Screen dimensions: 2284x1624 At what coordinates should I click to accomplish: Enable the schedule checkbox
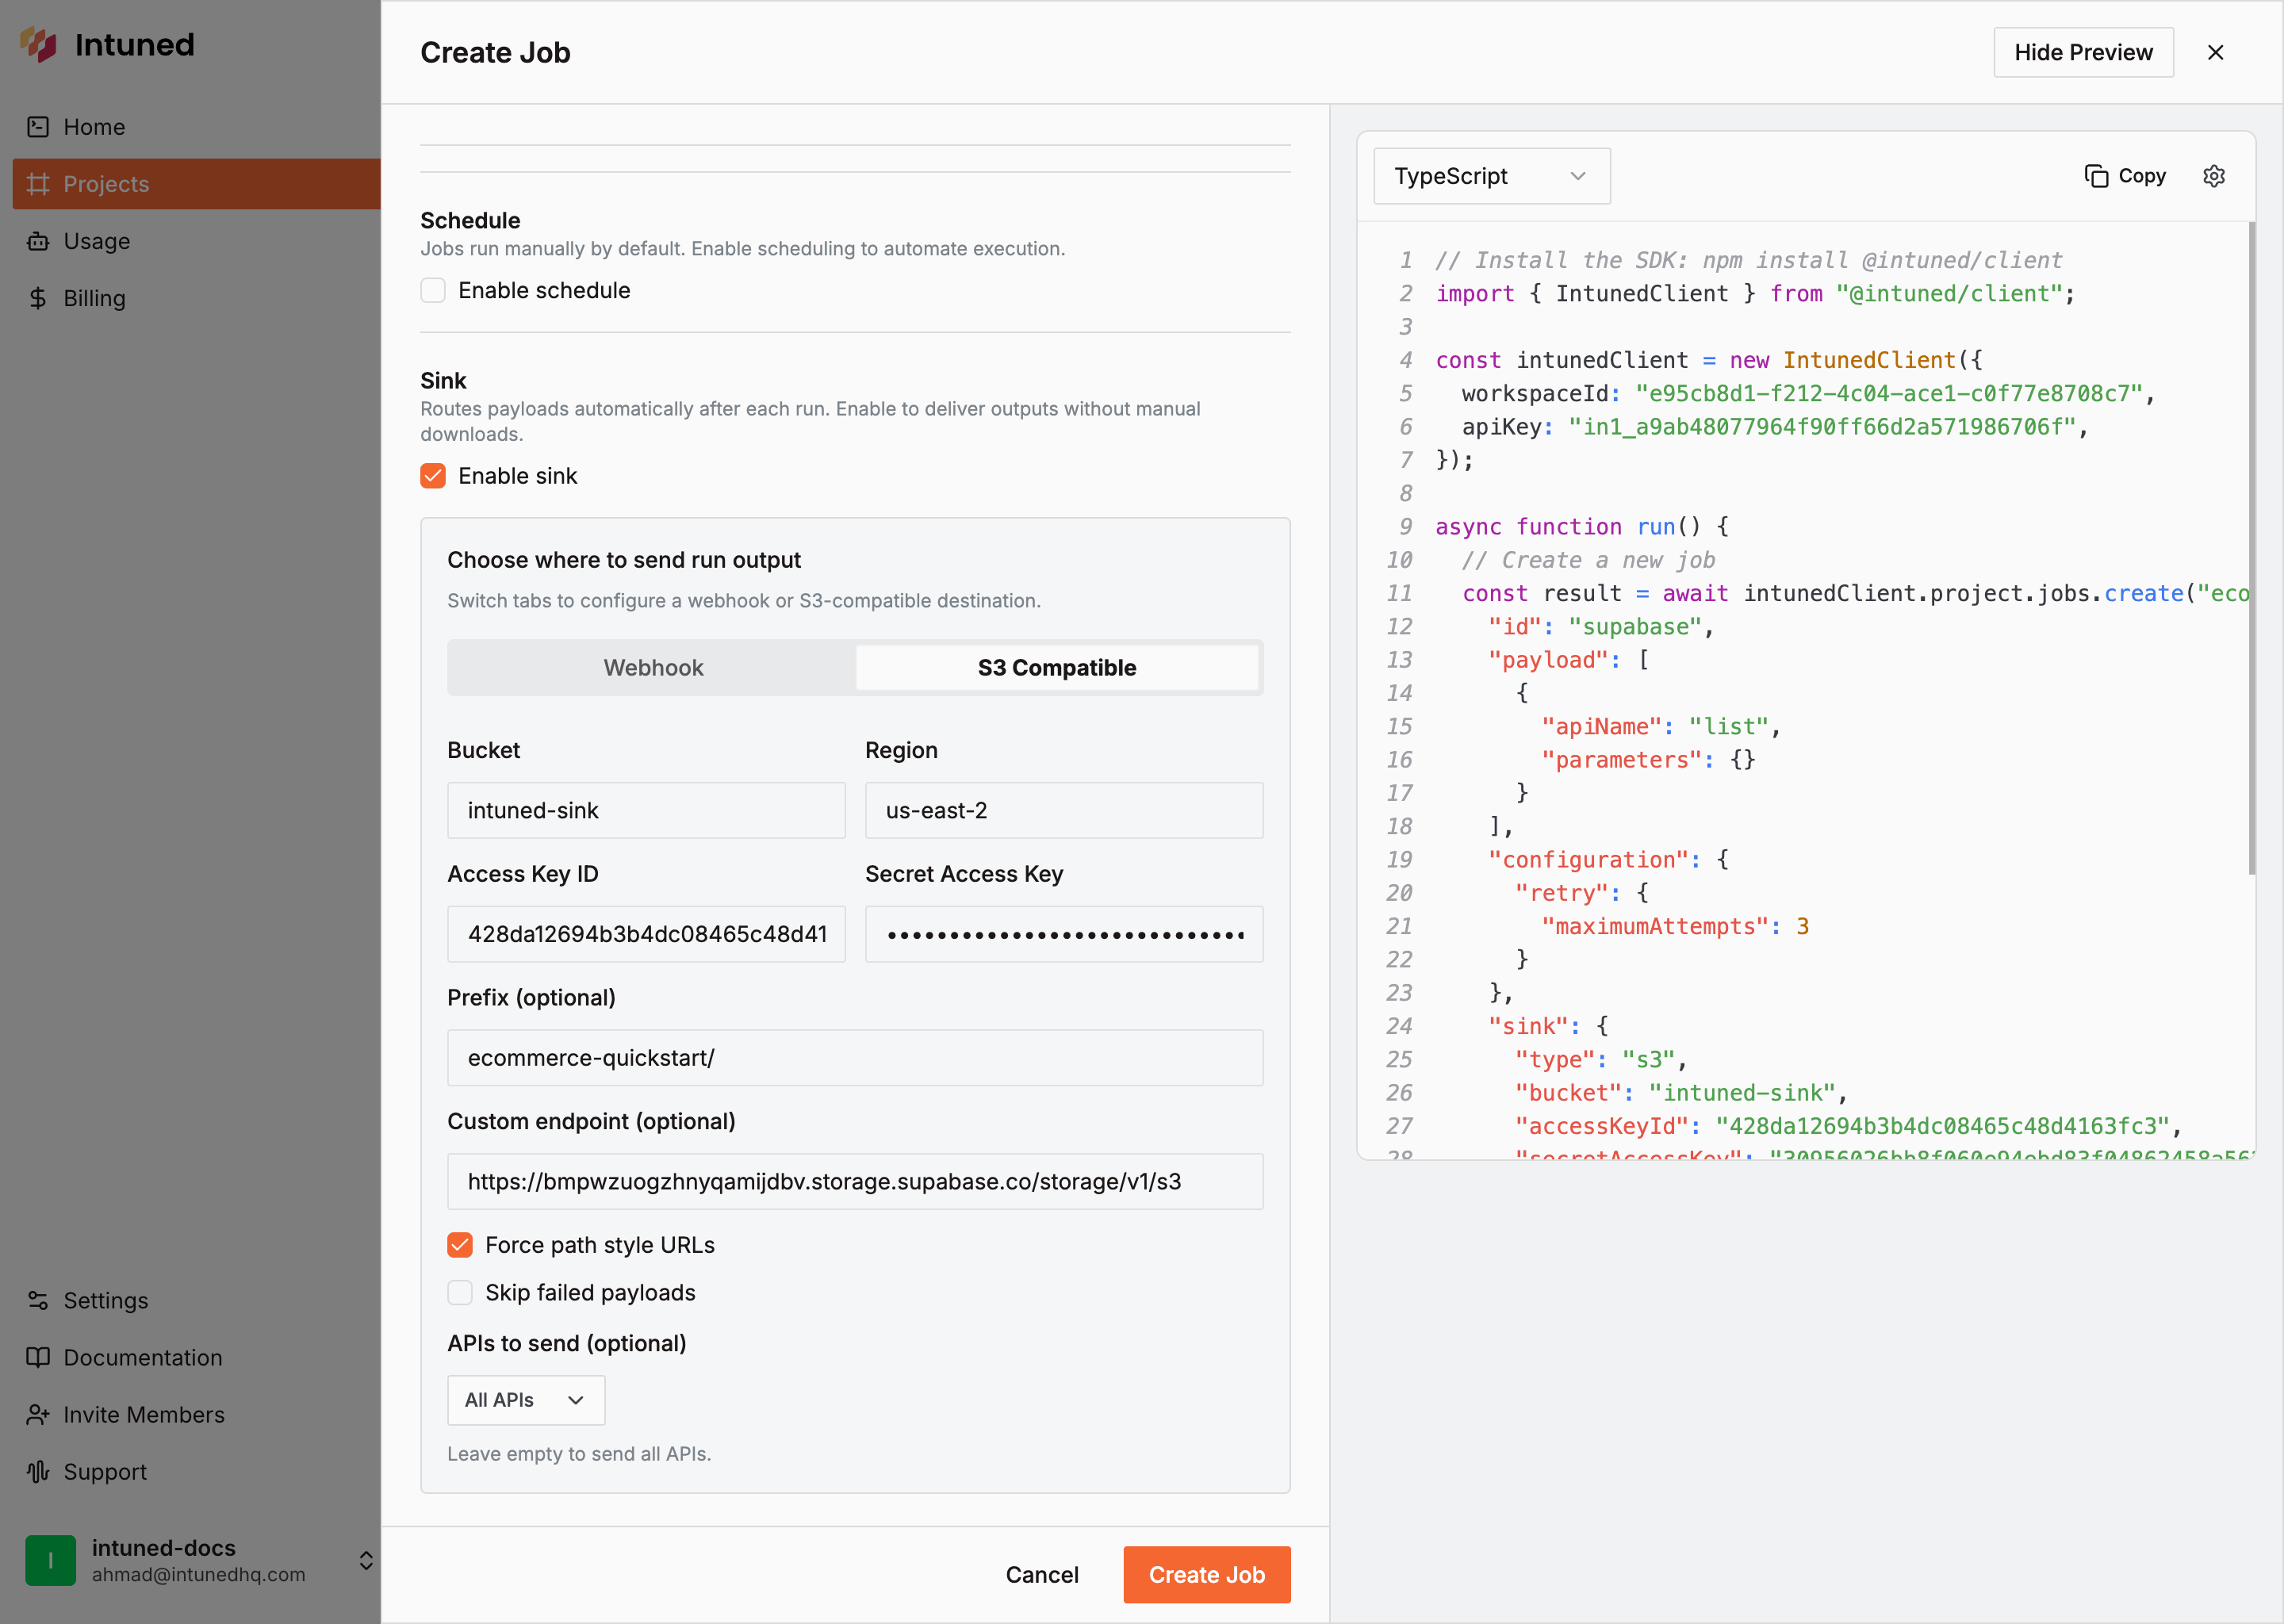(433, 290)
